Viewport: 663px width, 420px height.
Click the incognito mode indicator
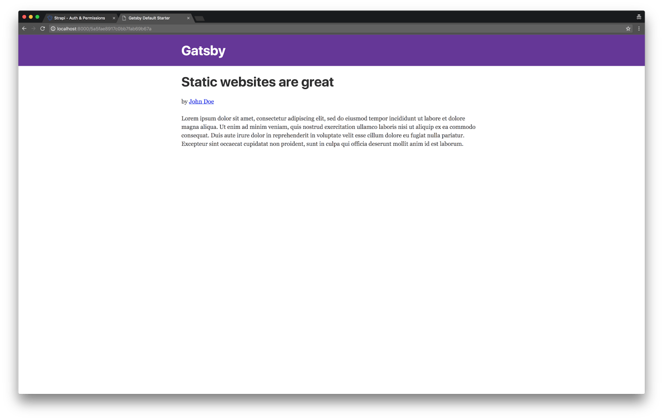(639, 17)
